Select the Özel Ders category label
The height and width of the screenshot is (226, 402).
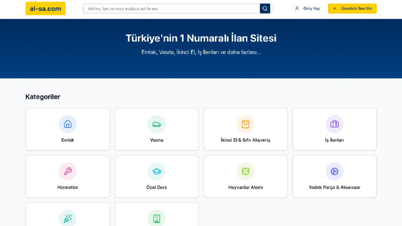157,187
